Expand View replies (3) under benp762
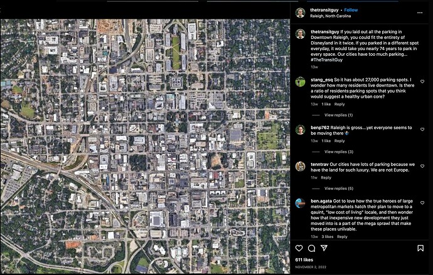433x275 pixels. point(339,152)
